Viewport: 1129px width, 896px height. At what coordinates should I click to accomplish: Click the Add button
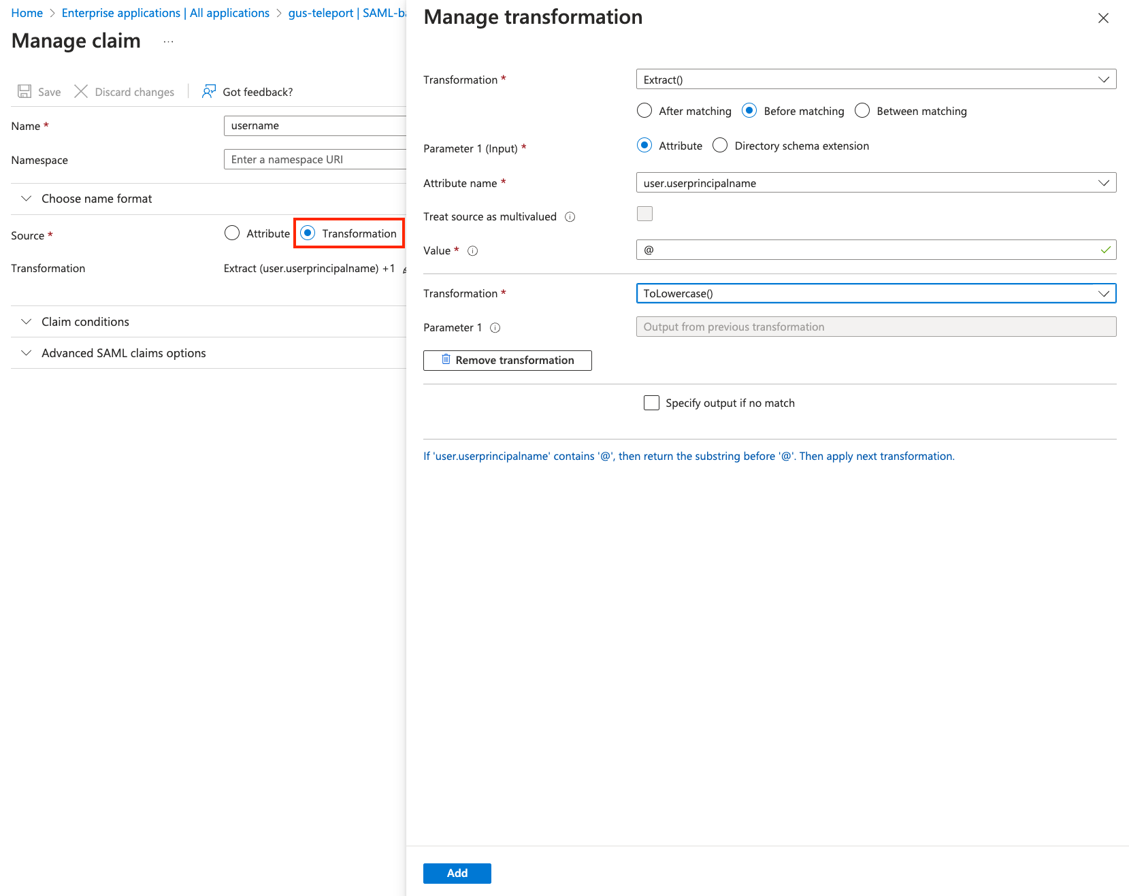coord(457,873)
